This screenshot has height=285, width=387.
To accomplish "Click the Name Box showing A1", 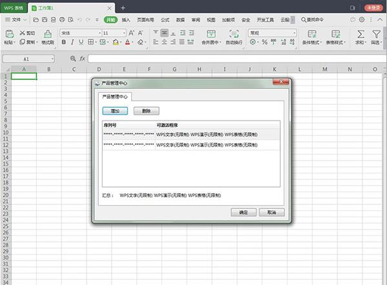I will pyautogui.click(x=26, y=59).
